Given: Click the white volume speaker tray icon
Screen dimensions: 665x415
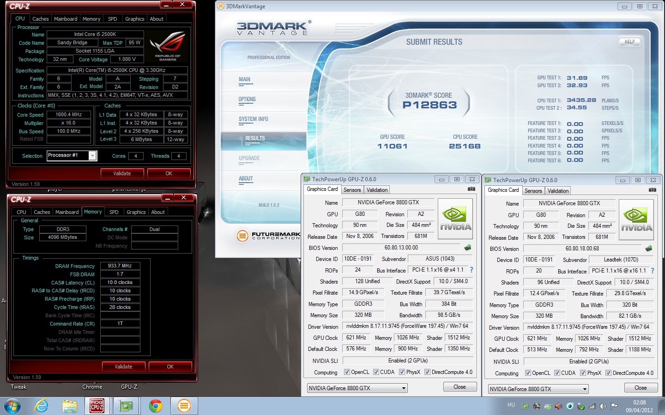Looking at the screenshot, I should pyautogui.click(x=603, y=406).
